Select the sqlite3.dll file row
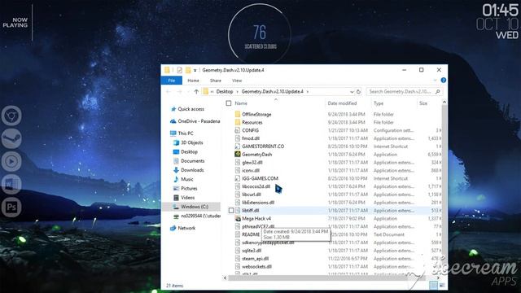The width and height of the screenshot is (521, 293). (x=334, y=251)
